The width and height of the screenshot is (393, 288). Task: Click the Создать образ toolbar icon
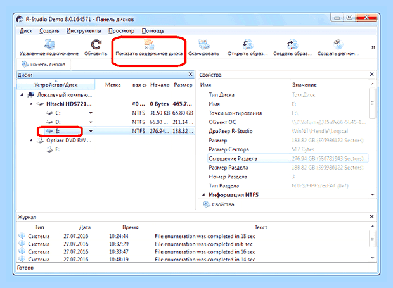pos(292,44)
